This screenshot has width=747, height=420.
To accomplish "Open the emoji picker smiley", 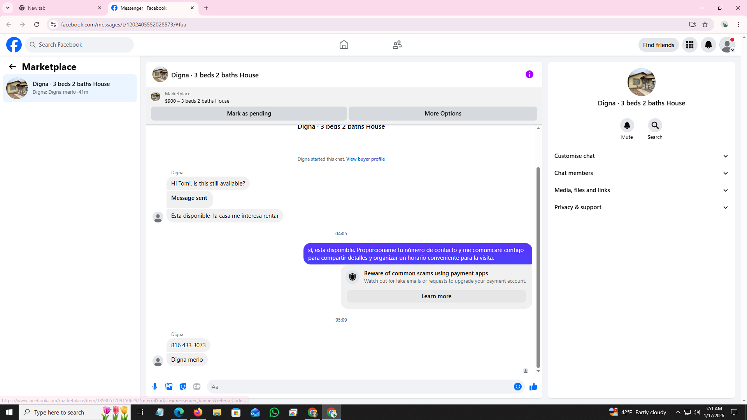I will pyautogui.click(x=517, y=387).
